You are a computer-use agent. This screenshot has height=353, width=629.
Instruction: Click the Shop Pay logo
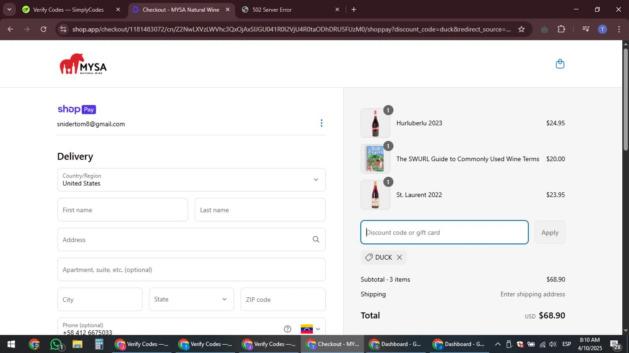click(x=77, y=109)
